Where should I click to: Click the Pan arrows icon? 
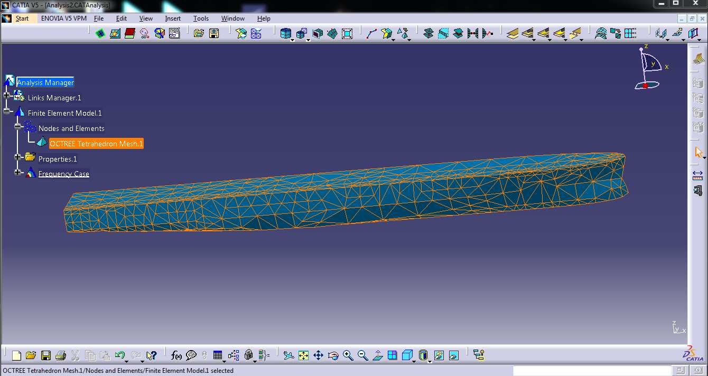[x=318, y=355]
